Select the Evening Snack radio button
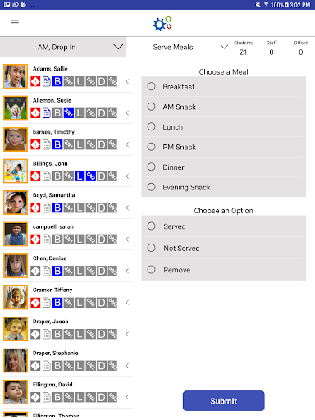 click(151, 187)
